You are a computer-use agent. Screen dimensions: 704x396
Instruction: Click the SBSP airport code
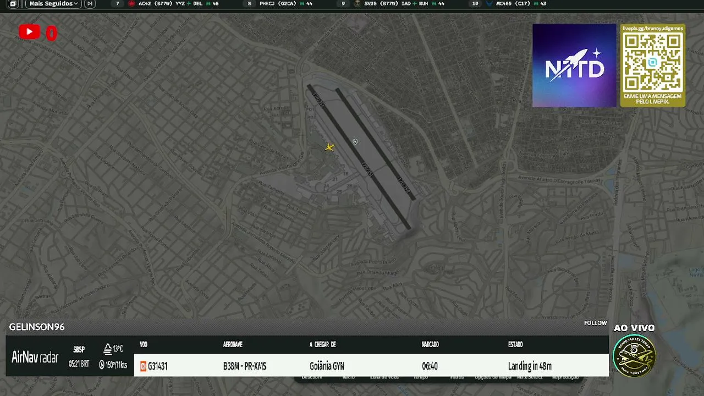pyautogui.click(x=79, y=350)
